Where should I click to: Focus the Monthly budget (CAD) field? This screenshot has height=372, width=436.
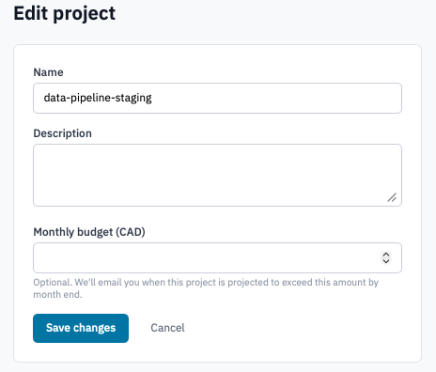pos(217,257)
